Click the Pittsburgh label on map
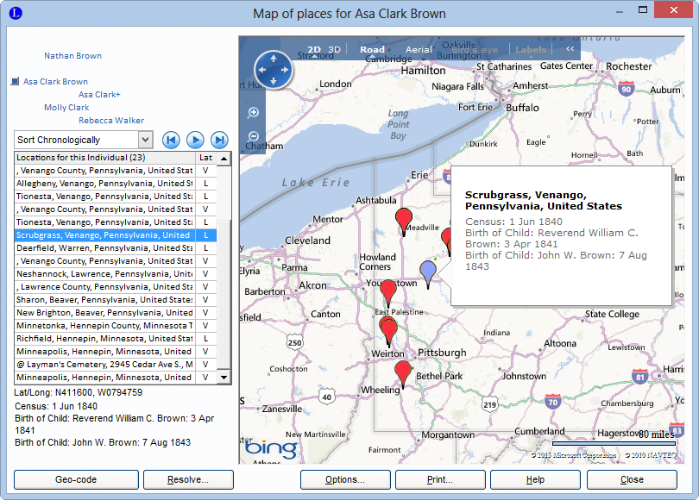 [442, 353]
